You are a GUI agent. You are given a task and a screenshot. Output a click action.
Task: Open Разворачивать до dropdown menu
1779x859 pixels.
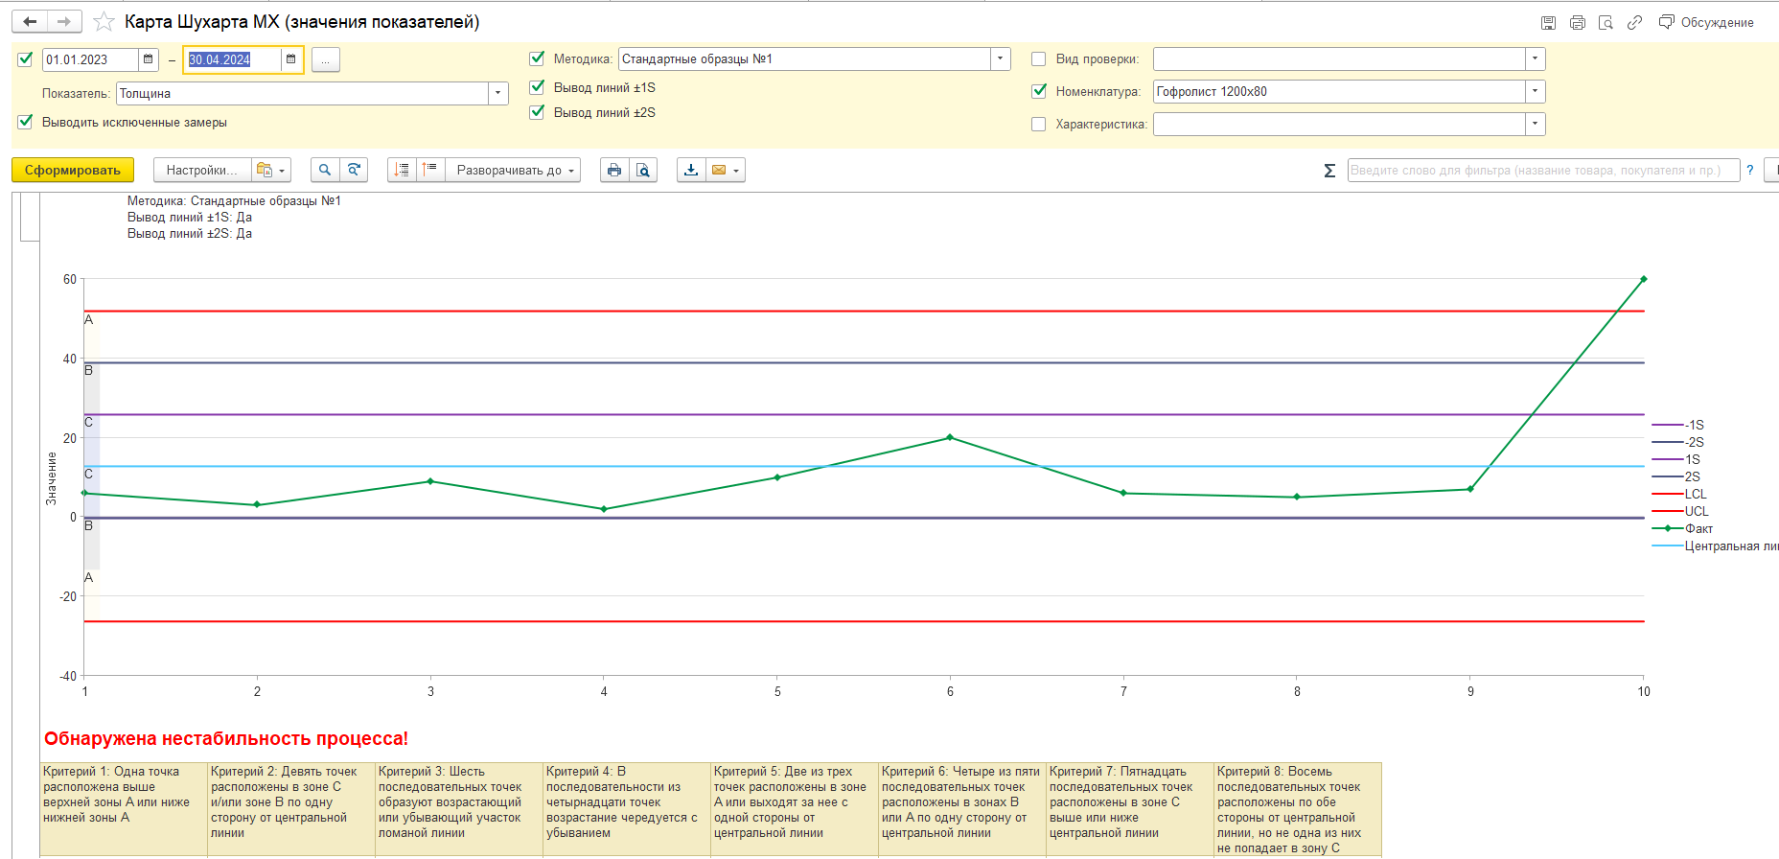click(514, 170)
